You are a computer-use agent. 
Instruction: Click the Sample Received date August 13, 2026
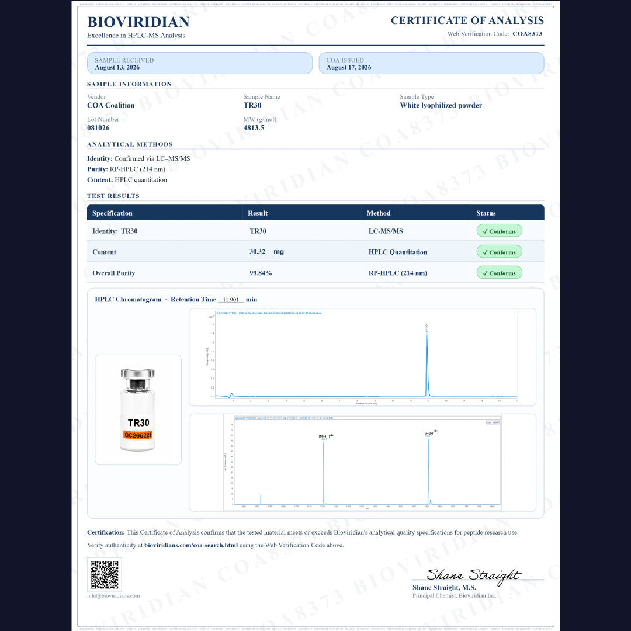[x=117, y=68]
